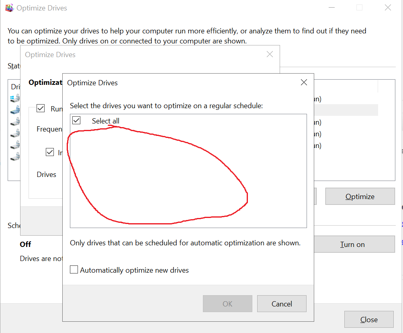Click the Optimize button

[x=360, y=196]
